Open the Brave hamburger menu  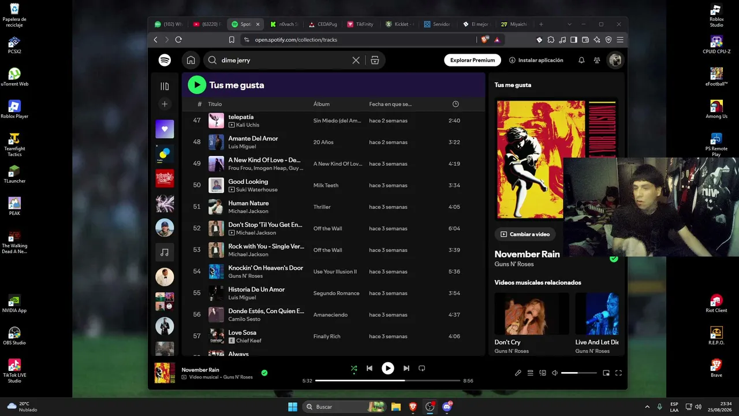coord(620,40)
